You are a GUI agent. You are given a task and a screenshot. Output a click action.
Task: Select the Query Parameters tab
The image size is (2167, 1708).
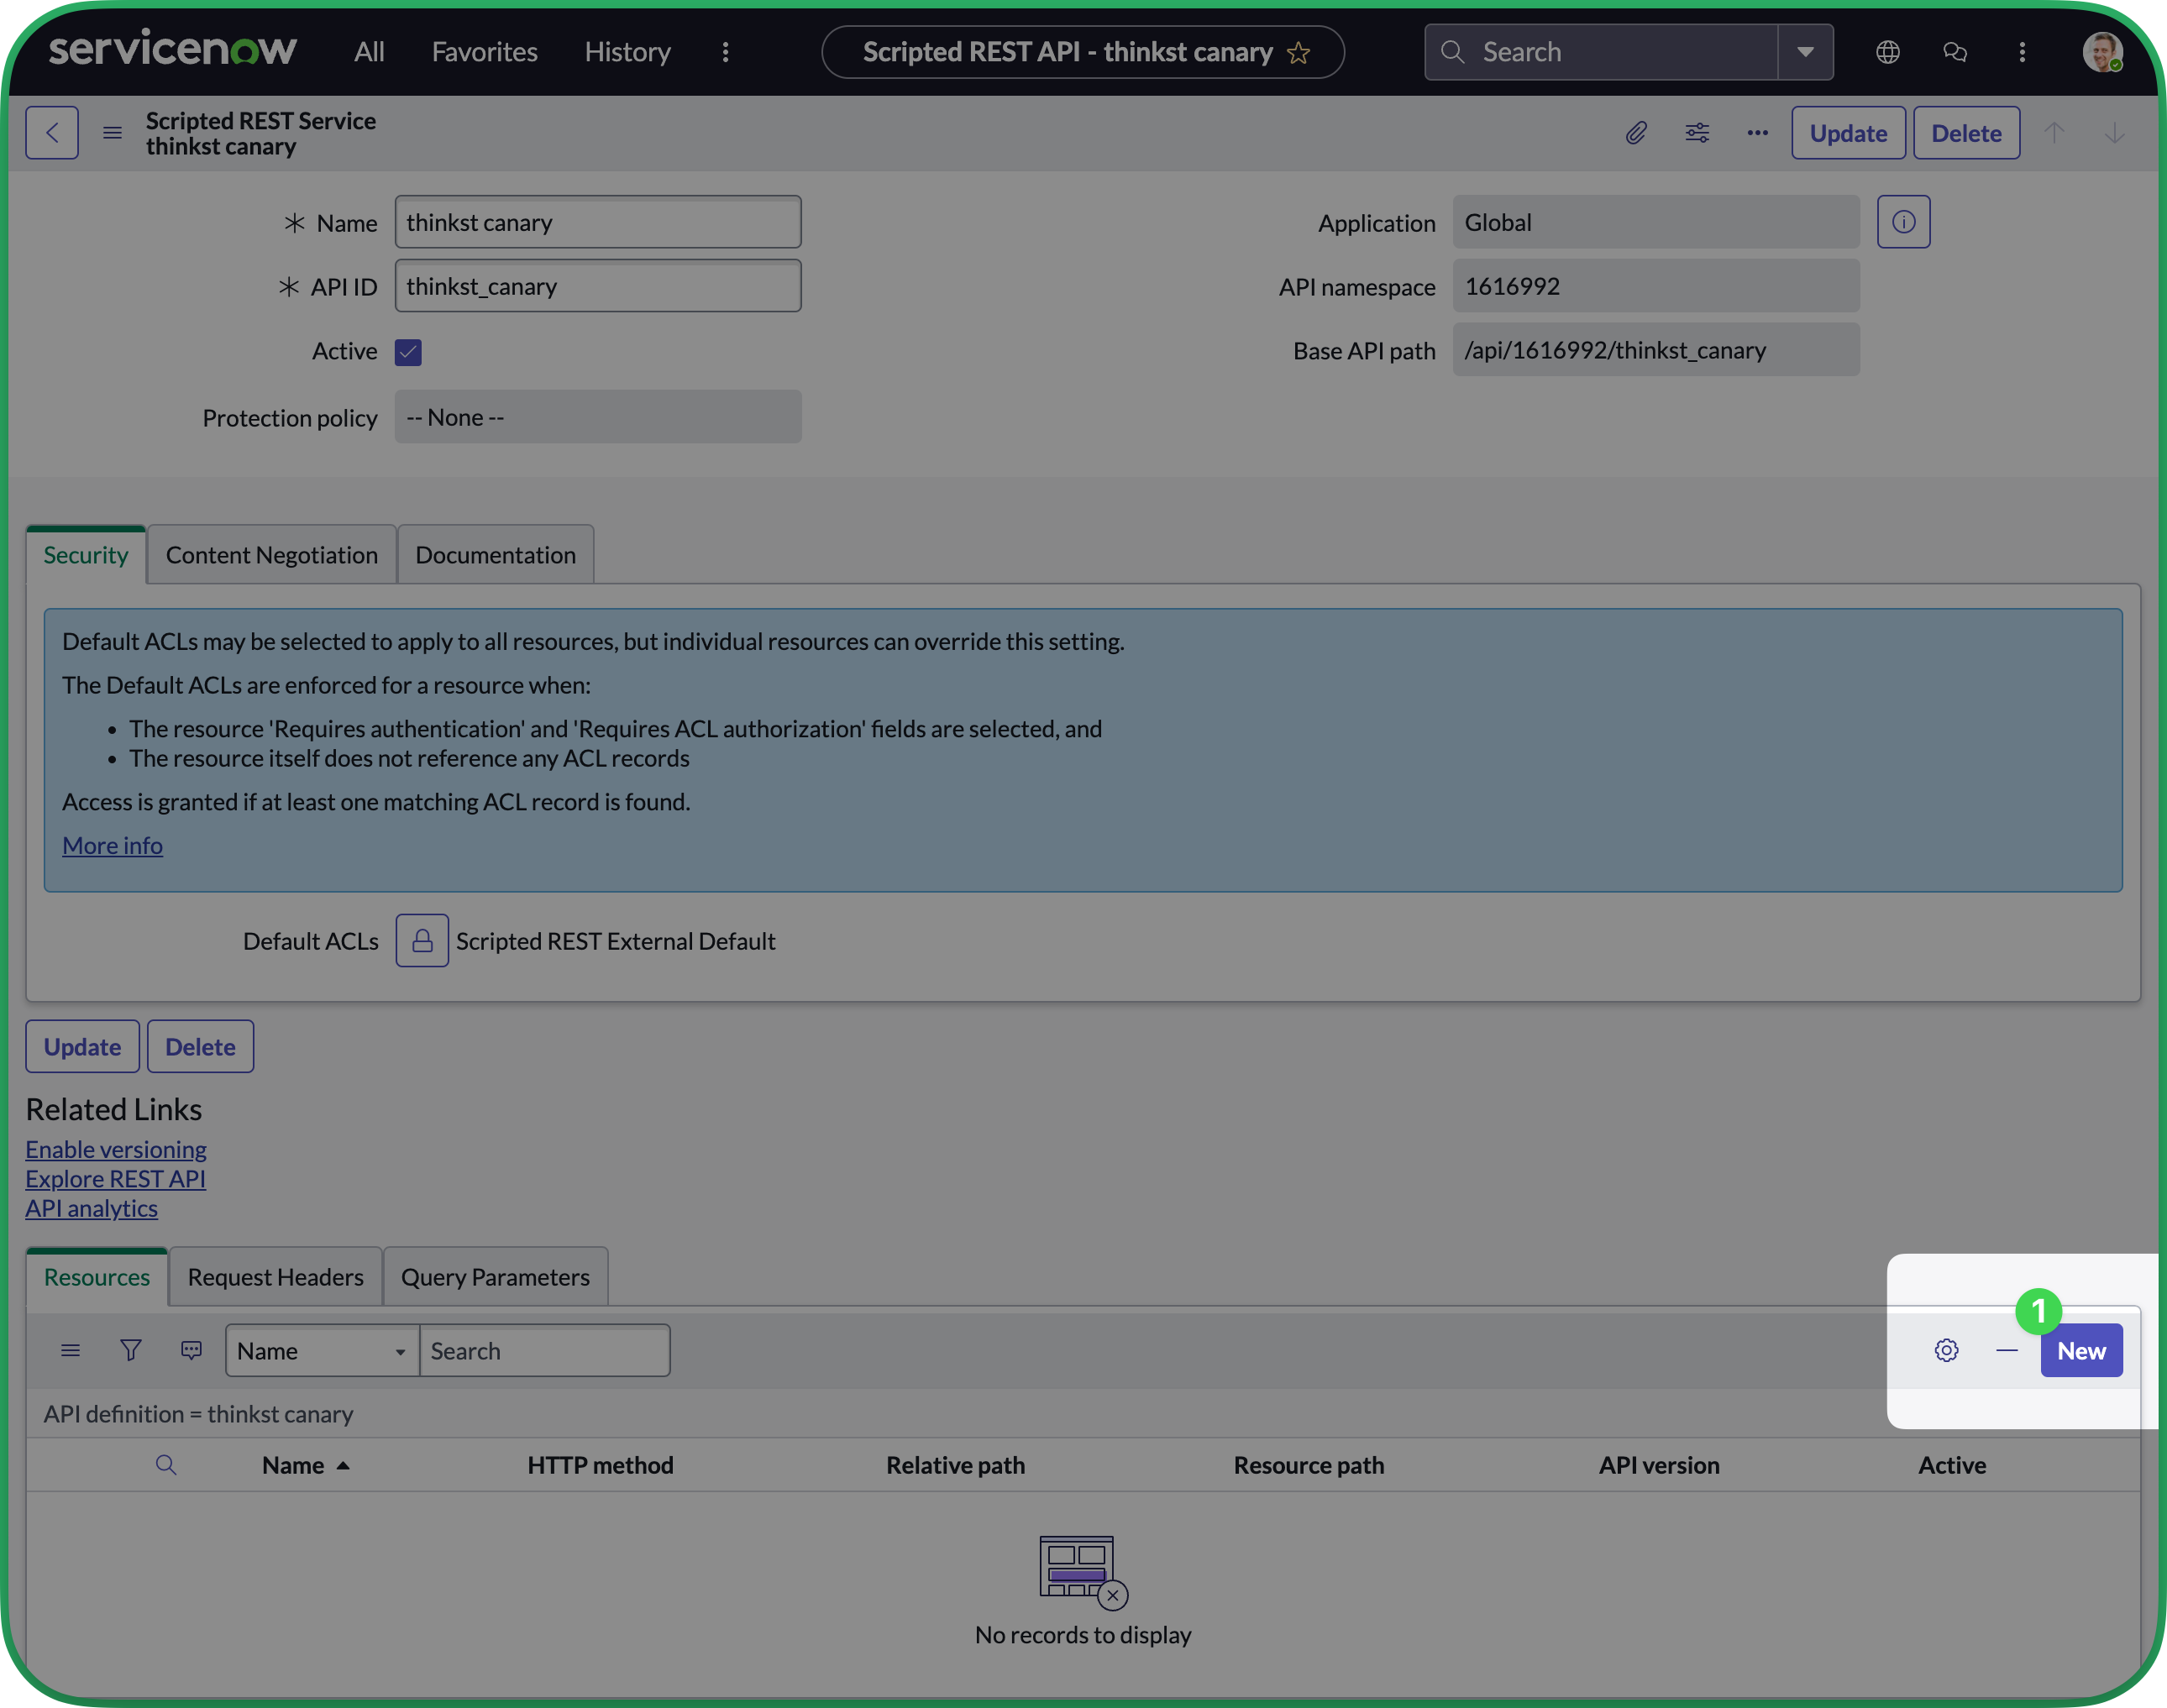coord(495,1277)
